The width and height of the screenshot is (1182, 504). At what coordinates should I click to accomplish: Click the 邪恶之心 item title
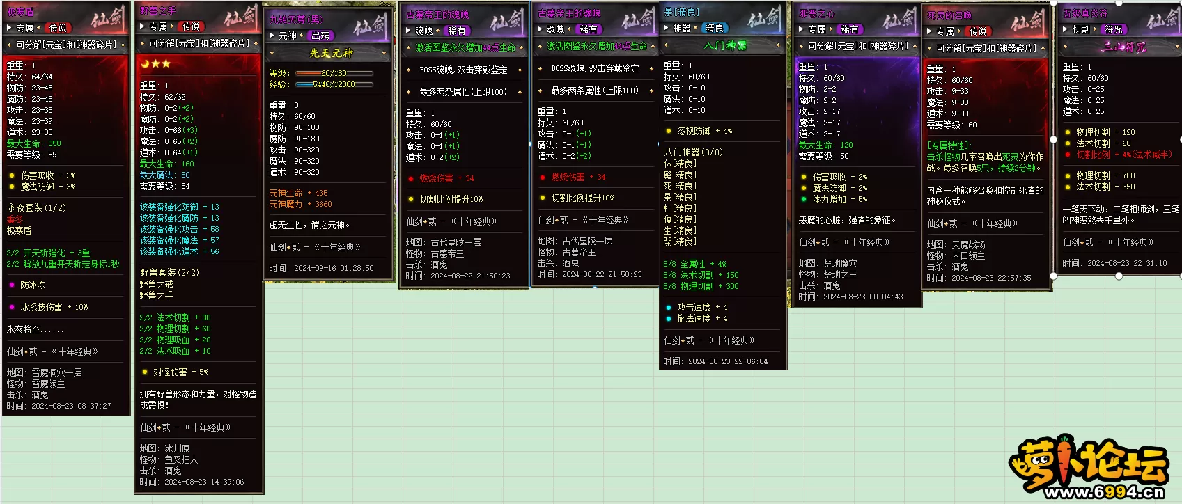[816, 13]
